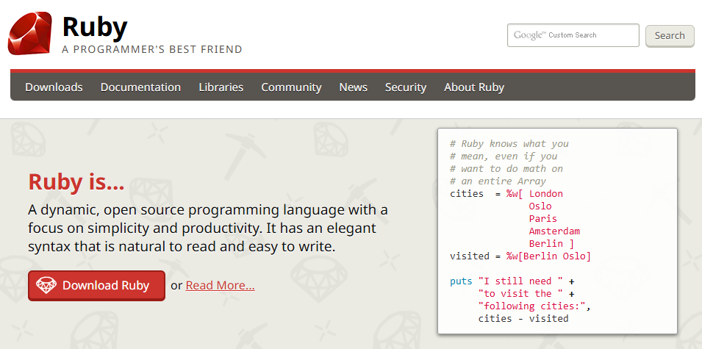
Task: Click 'visited = %w[Berlin Oslo]' code line
Action: tap(520, 256)
